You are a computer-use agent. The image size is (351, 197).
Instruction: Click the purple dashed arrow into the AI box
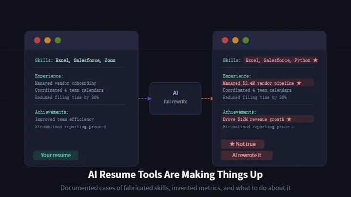pos(145,98)
